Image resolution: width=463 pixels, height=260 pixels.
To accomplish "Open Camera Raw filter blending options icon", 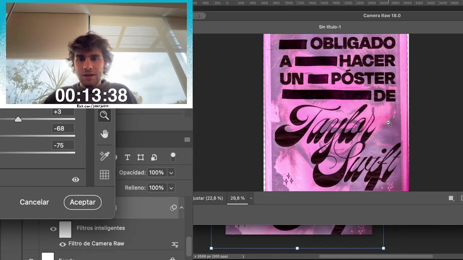I will coord(175,245).
